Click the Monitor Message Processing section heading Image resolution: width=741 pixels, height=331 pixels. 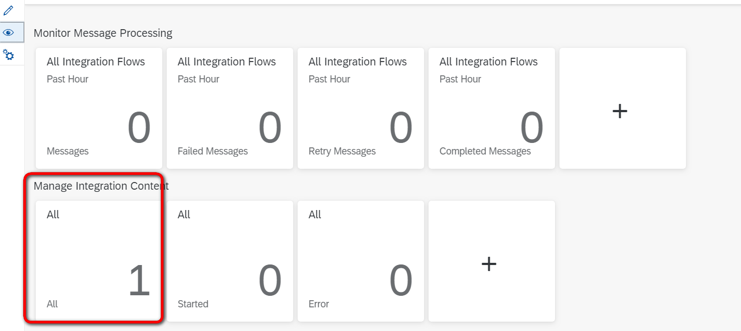[x=103, y=33]
